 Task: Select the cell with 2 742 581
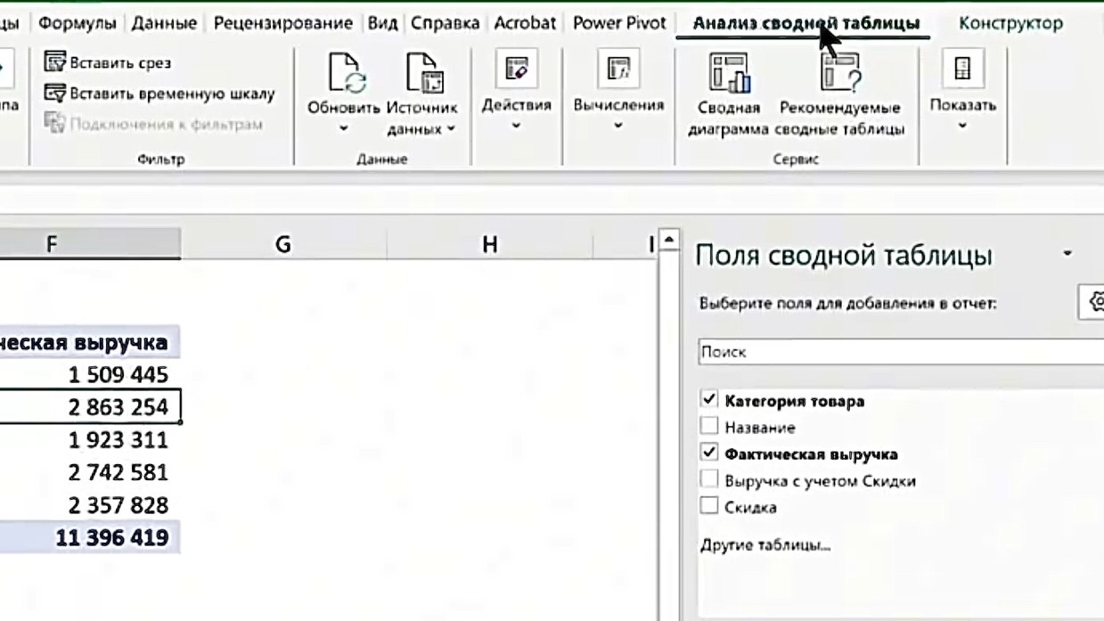pos(90,472)
